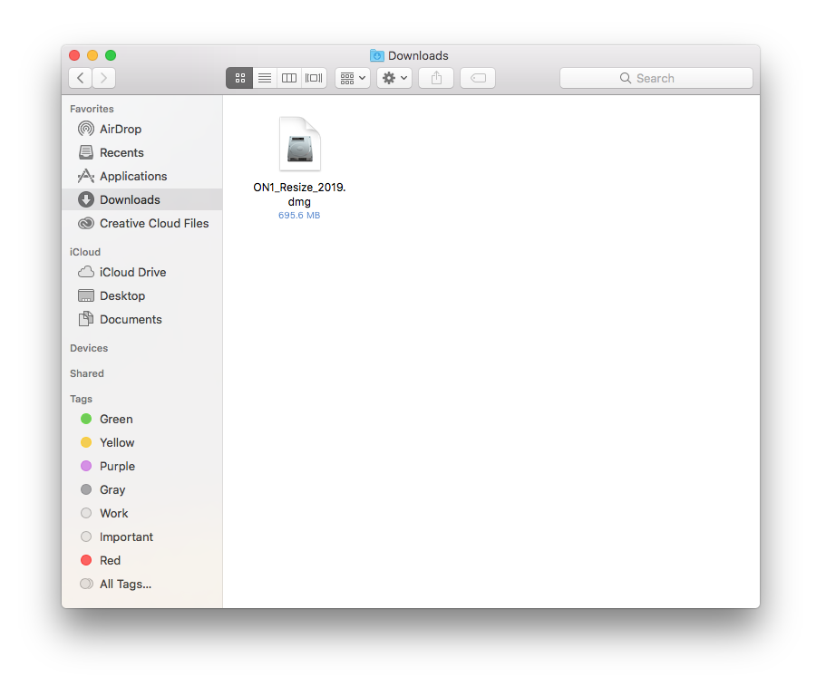
Task: Close the Finder window with the red button
Action: tap(74, 55)
